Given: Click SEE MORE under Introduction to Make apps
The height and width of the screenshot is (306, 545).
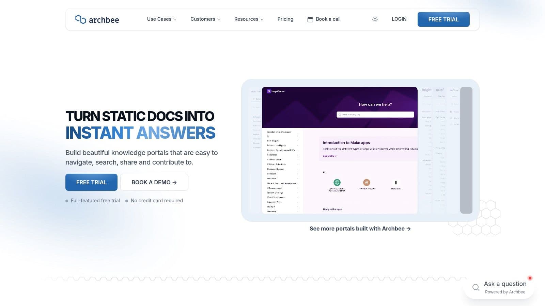Looking at the screenshot, I should click(330, 156).
